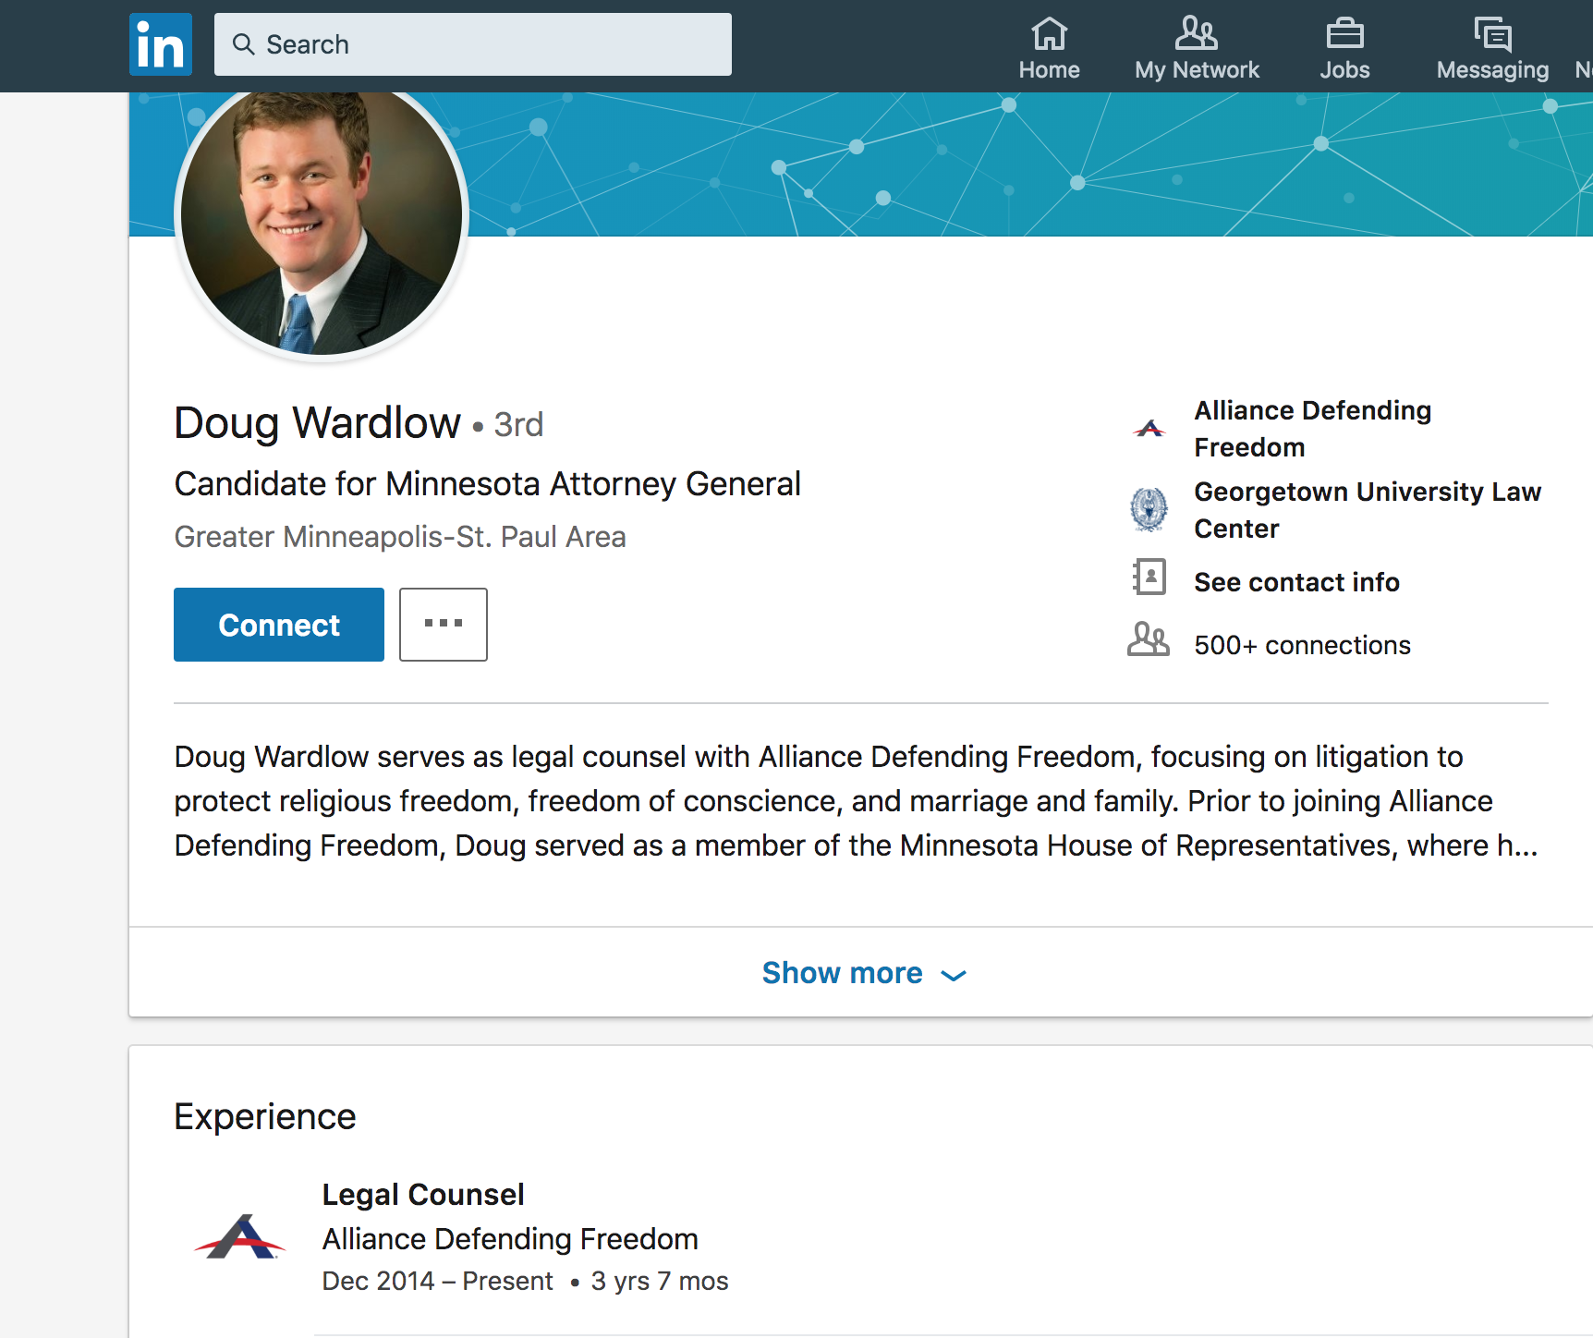Expand summary with Show more

coord(864,973)
